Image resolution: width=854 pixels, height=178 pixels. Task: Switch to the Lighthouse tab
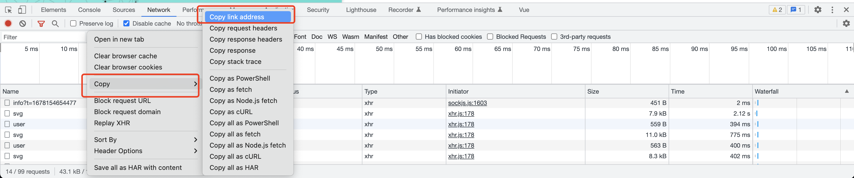click(361, 10)
